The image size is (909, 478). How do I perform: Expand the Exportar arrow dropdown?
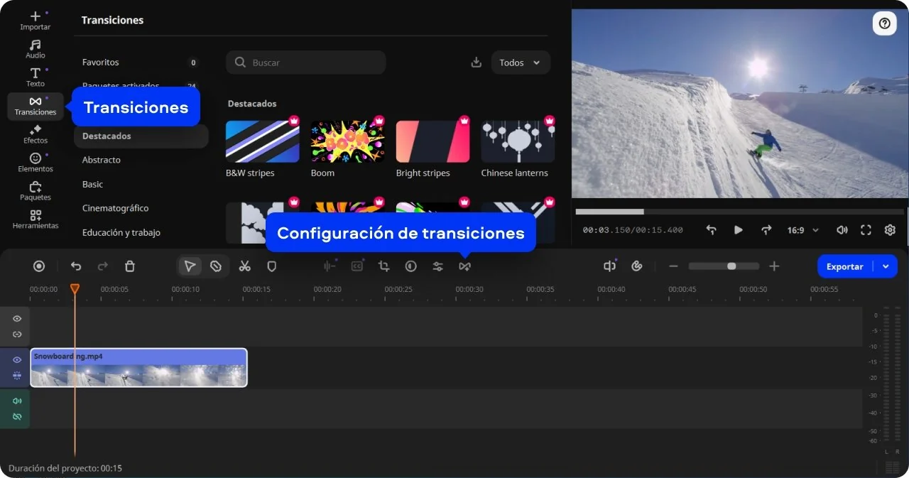click(886, 266)
